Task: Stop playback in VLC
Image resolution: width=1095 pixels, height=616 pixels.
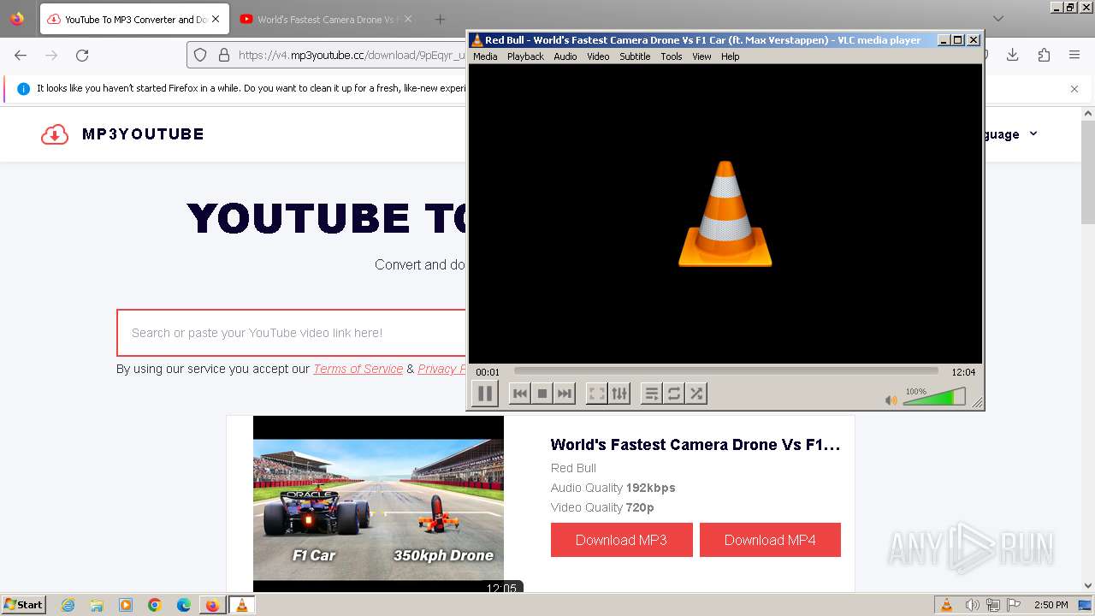Action: [542, 394]
